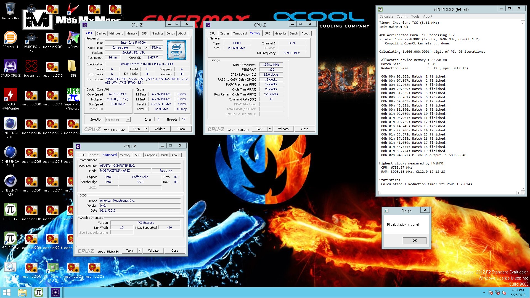The height and width of the screenshot is (298, 530).
Task: Click the Windows Start button
Action: click(7, 292)
